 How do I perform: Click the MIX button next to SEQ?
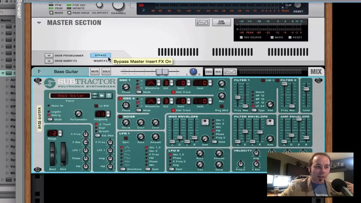point(218,72)
